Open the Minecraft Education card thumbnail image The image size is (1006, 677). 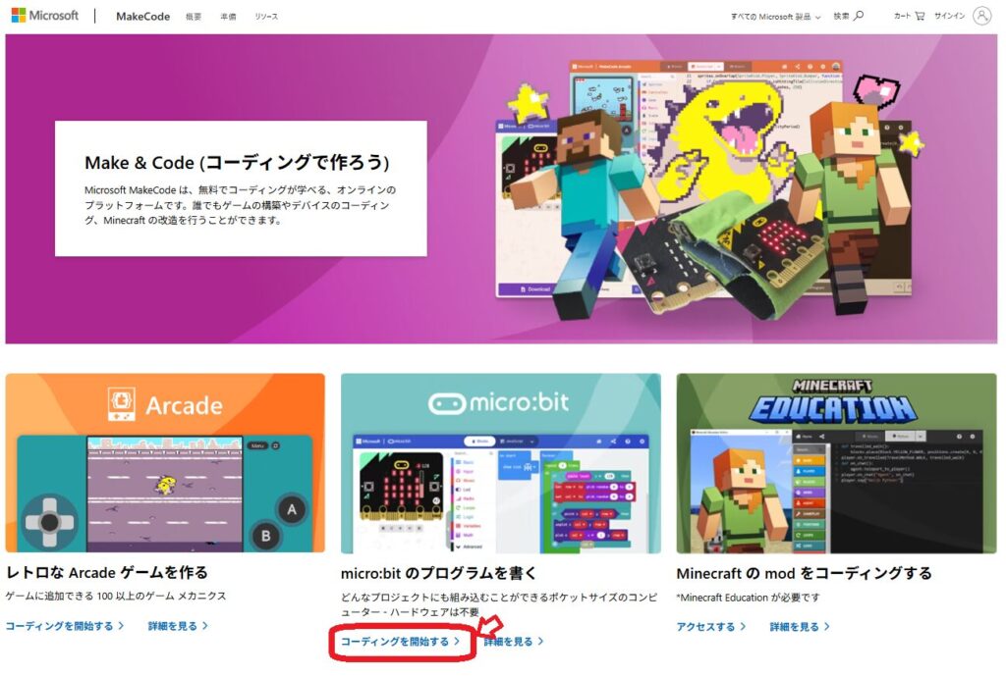(836, 463)
